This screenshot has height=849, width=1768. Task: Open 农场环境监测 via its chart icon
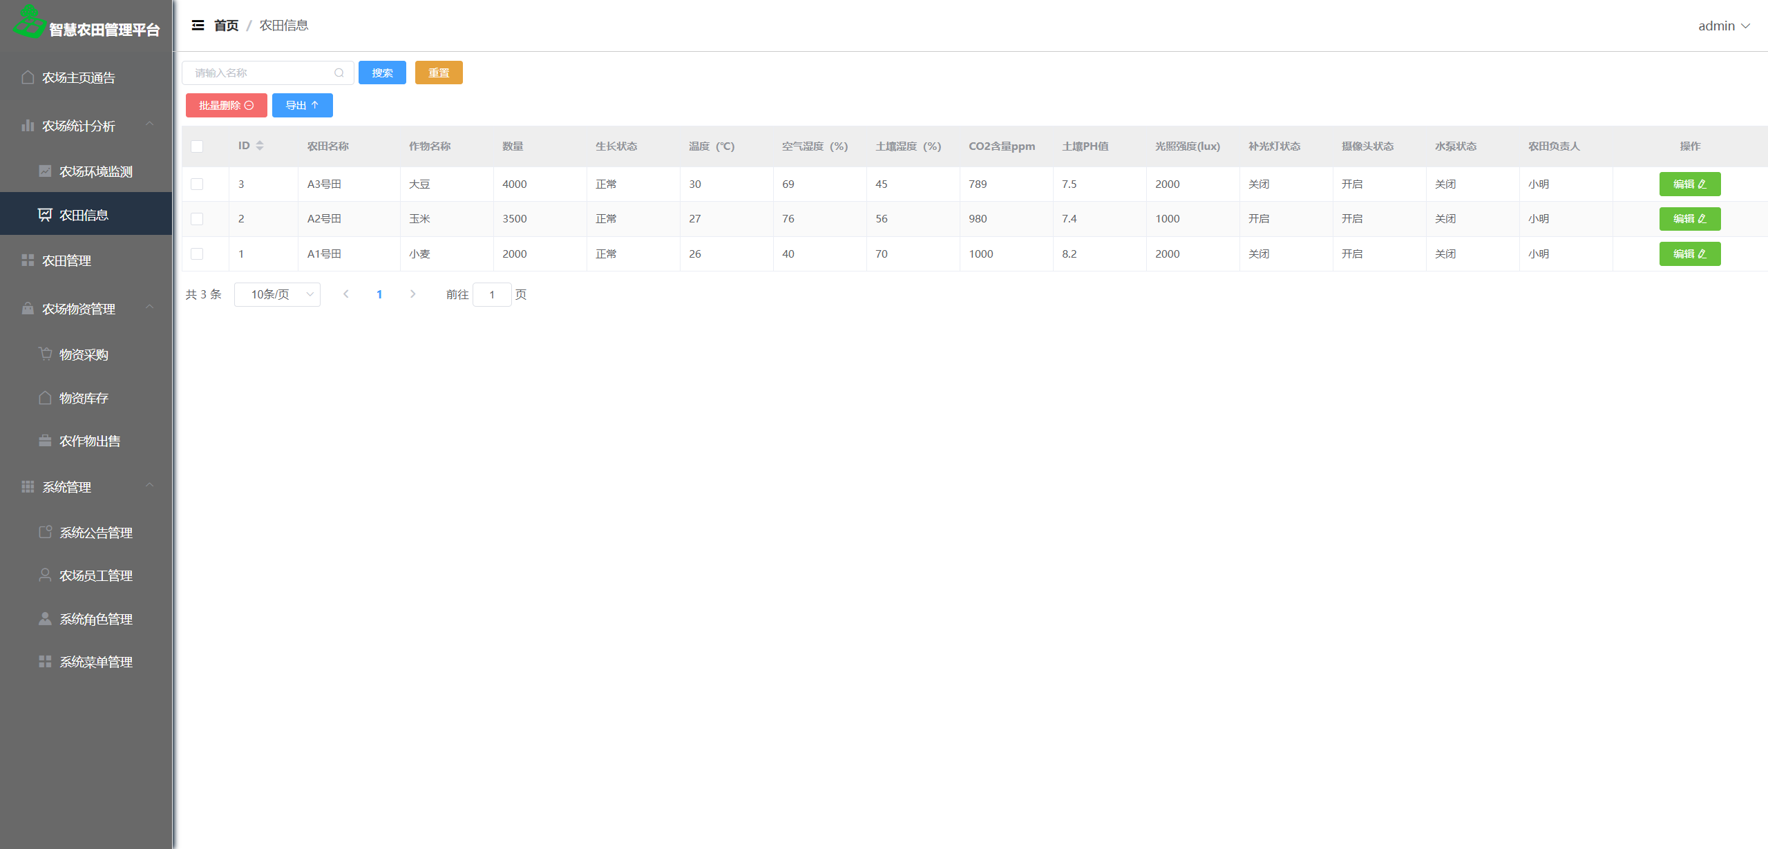click(45, 171)
